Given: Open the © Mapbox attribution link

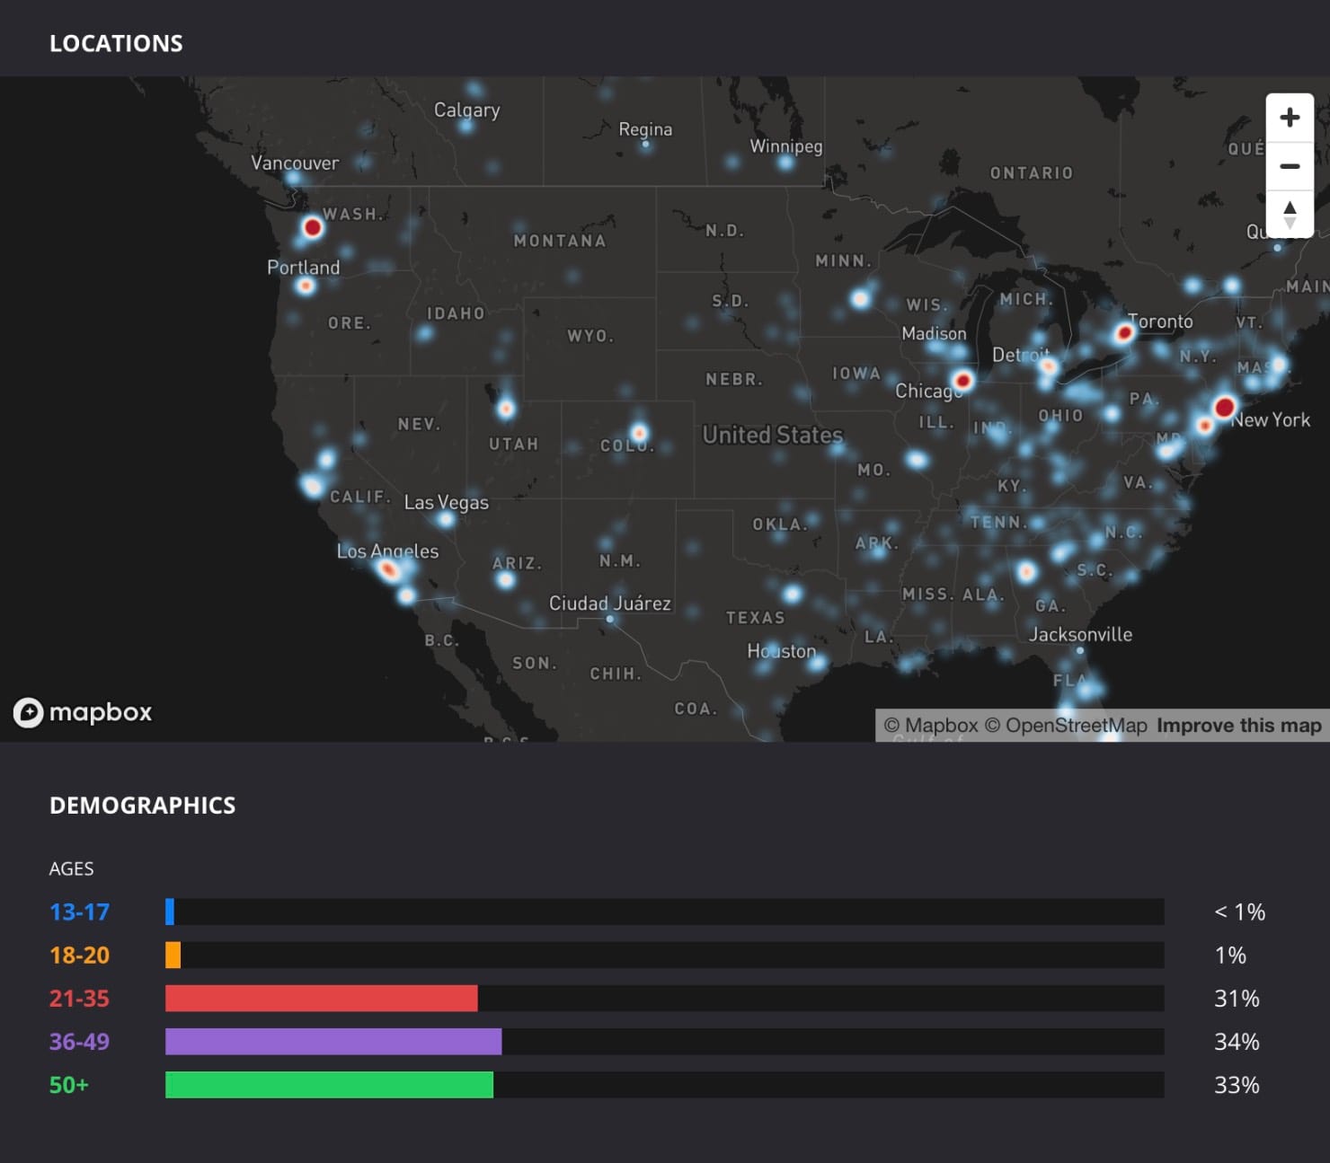Looking at the screenshot, I should 931,726.
